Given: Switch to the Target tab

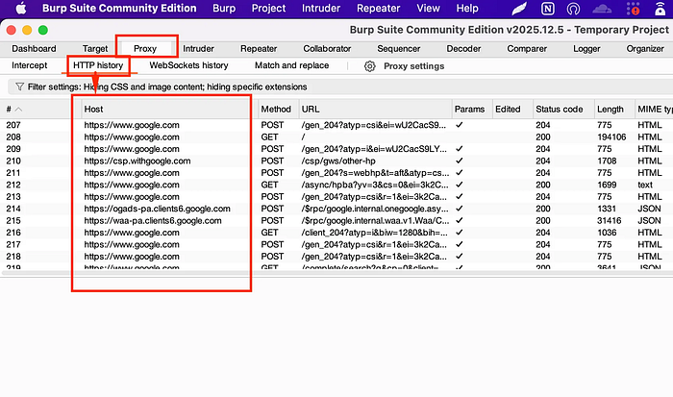Looking at the screenshot, I should click(x=95, y=48).
